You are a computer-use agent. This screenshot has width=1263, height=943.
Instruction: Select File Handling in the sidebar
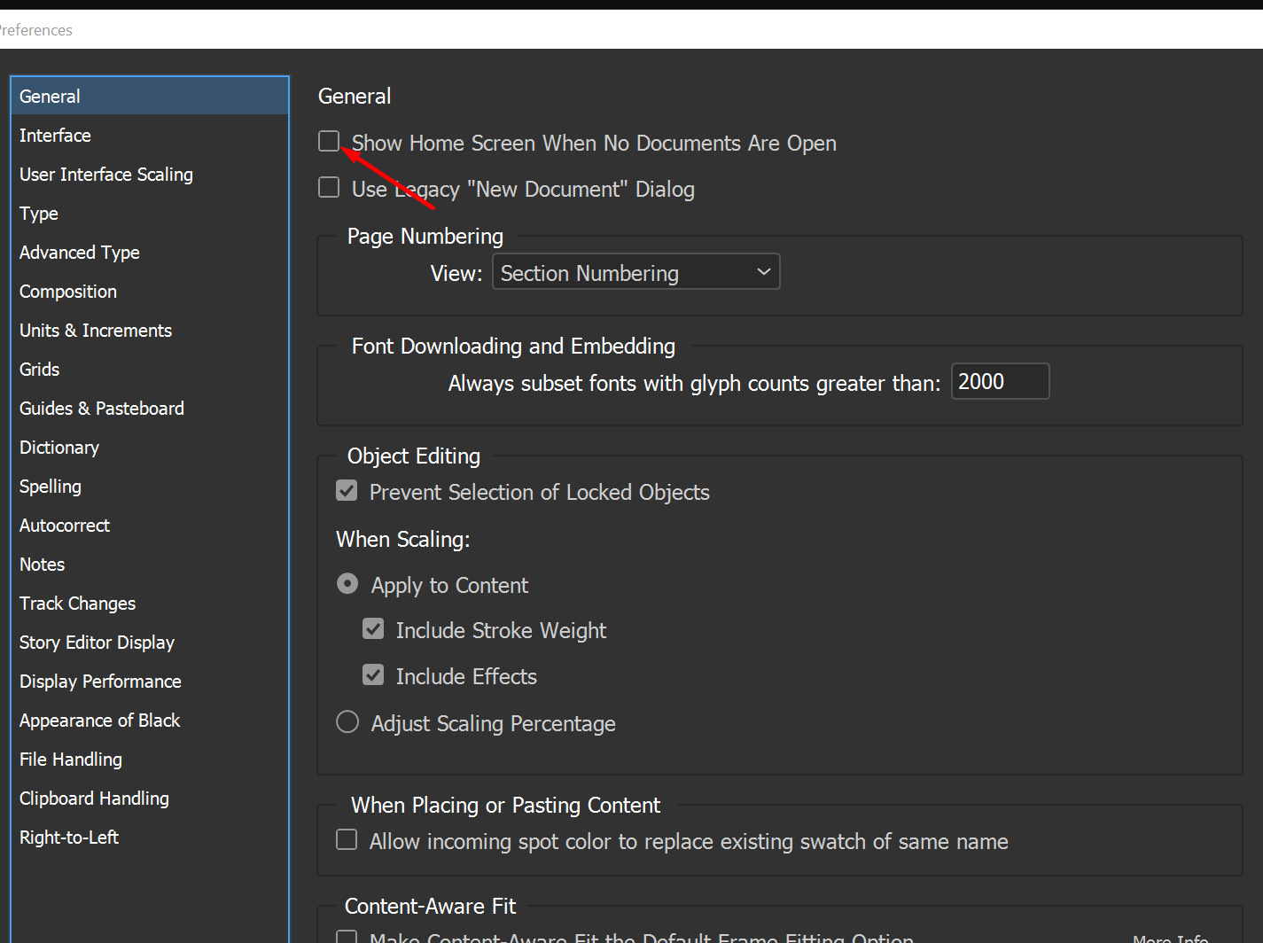71,760
